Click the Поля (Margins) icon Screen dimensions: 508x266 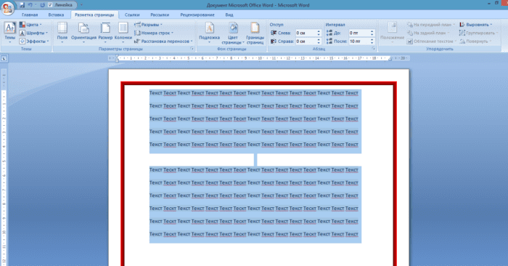(x=62, y=32)
